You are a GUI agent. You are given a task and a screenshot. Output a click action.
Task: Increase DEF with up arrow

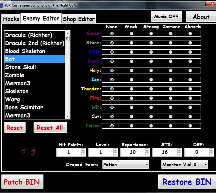pyautogui.click(x=211, y=150)
